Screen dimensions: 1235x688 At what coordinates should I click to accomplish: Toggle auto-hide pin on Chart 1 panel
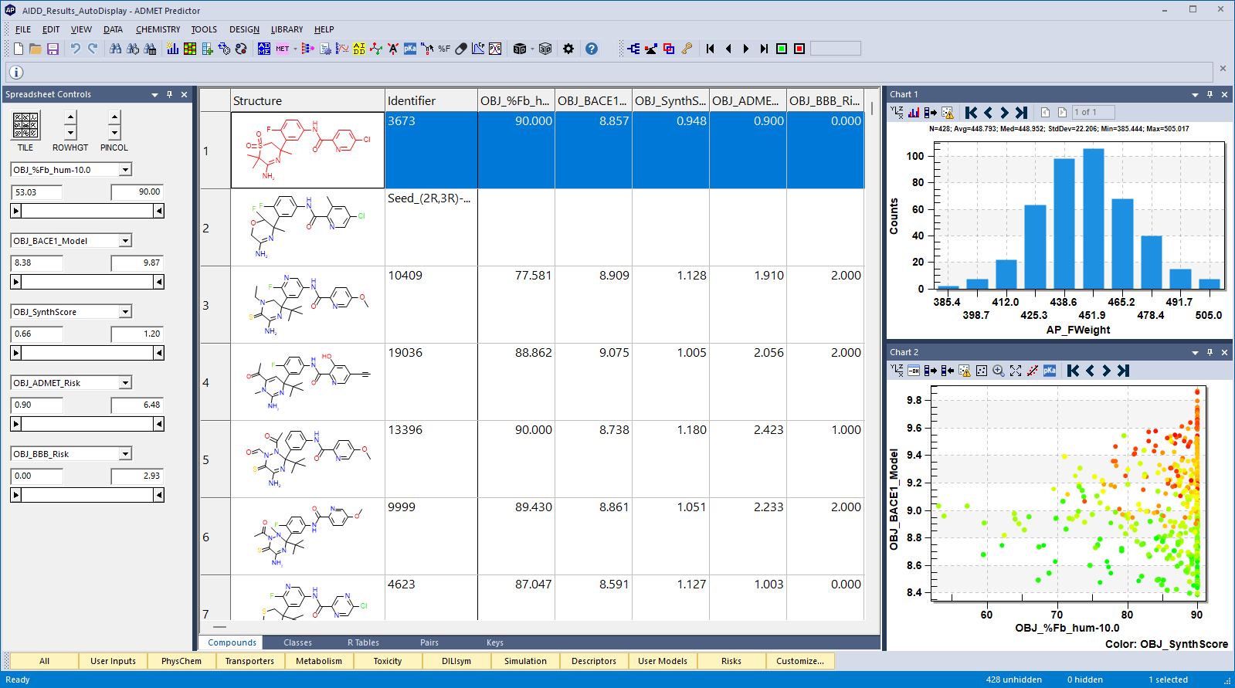coord(1210,94)
